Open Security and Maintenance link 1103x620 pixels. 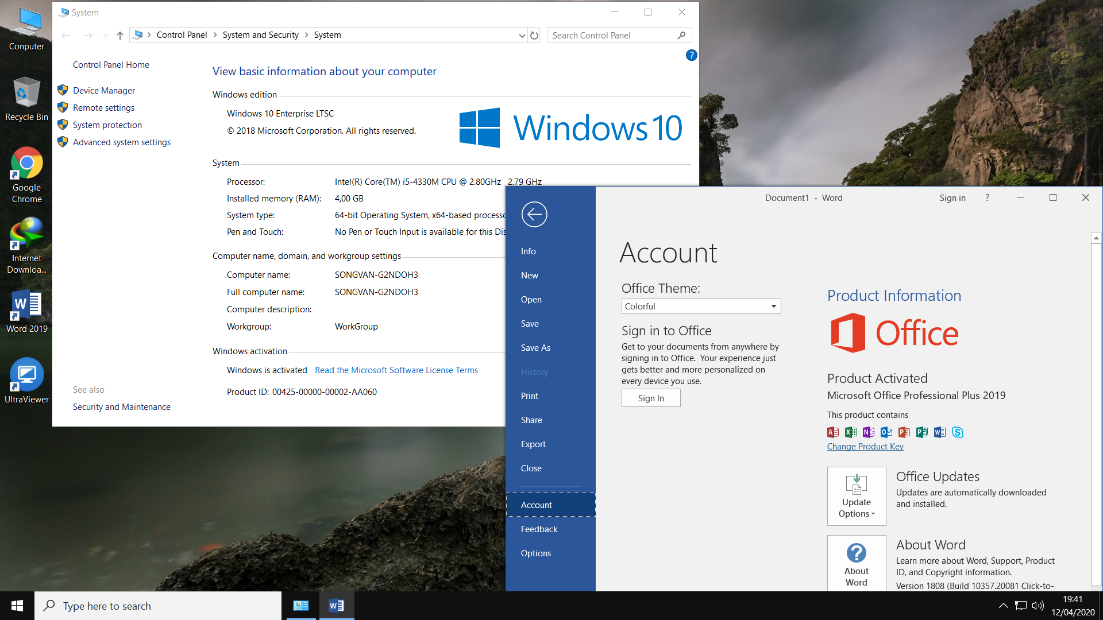(122, 407)
